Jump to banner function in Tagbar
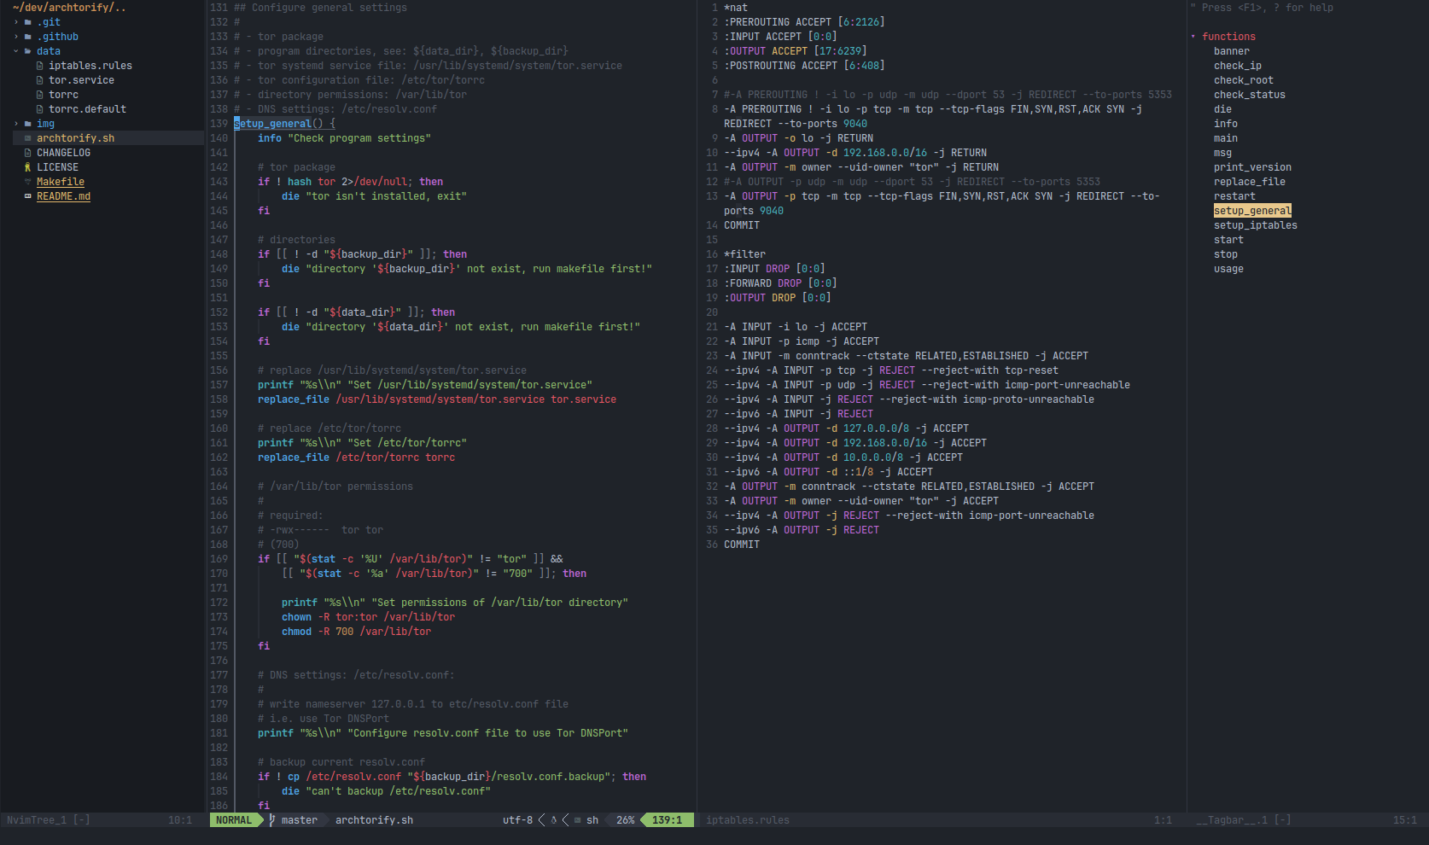 tap(1232, 51)
